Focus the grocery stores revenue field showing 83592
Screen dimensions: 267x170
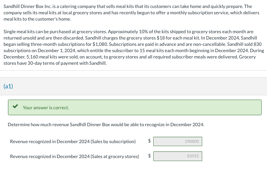pyautogui.click(x=178, y=156)
